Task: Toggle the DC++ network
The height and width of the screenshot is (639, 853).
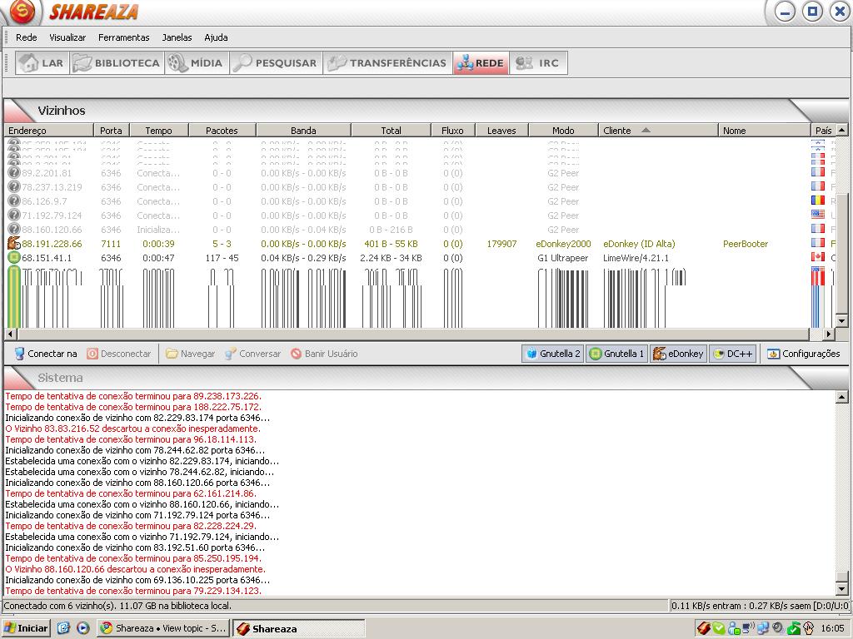Action: point(732,354)
